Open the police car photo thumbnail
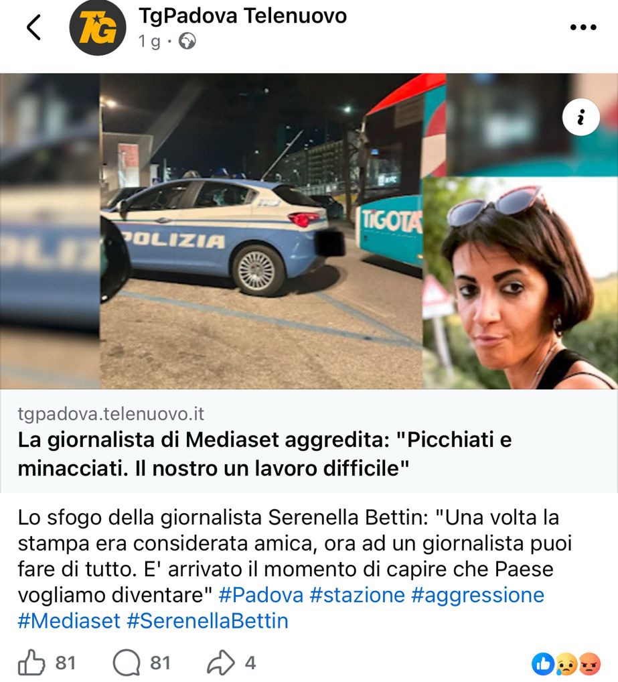Viewport: 618px width, 682px height. coord(260,231)
